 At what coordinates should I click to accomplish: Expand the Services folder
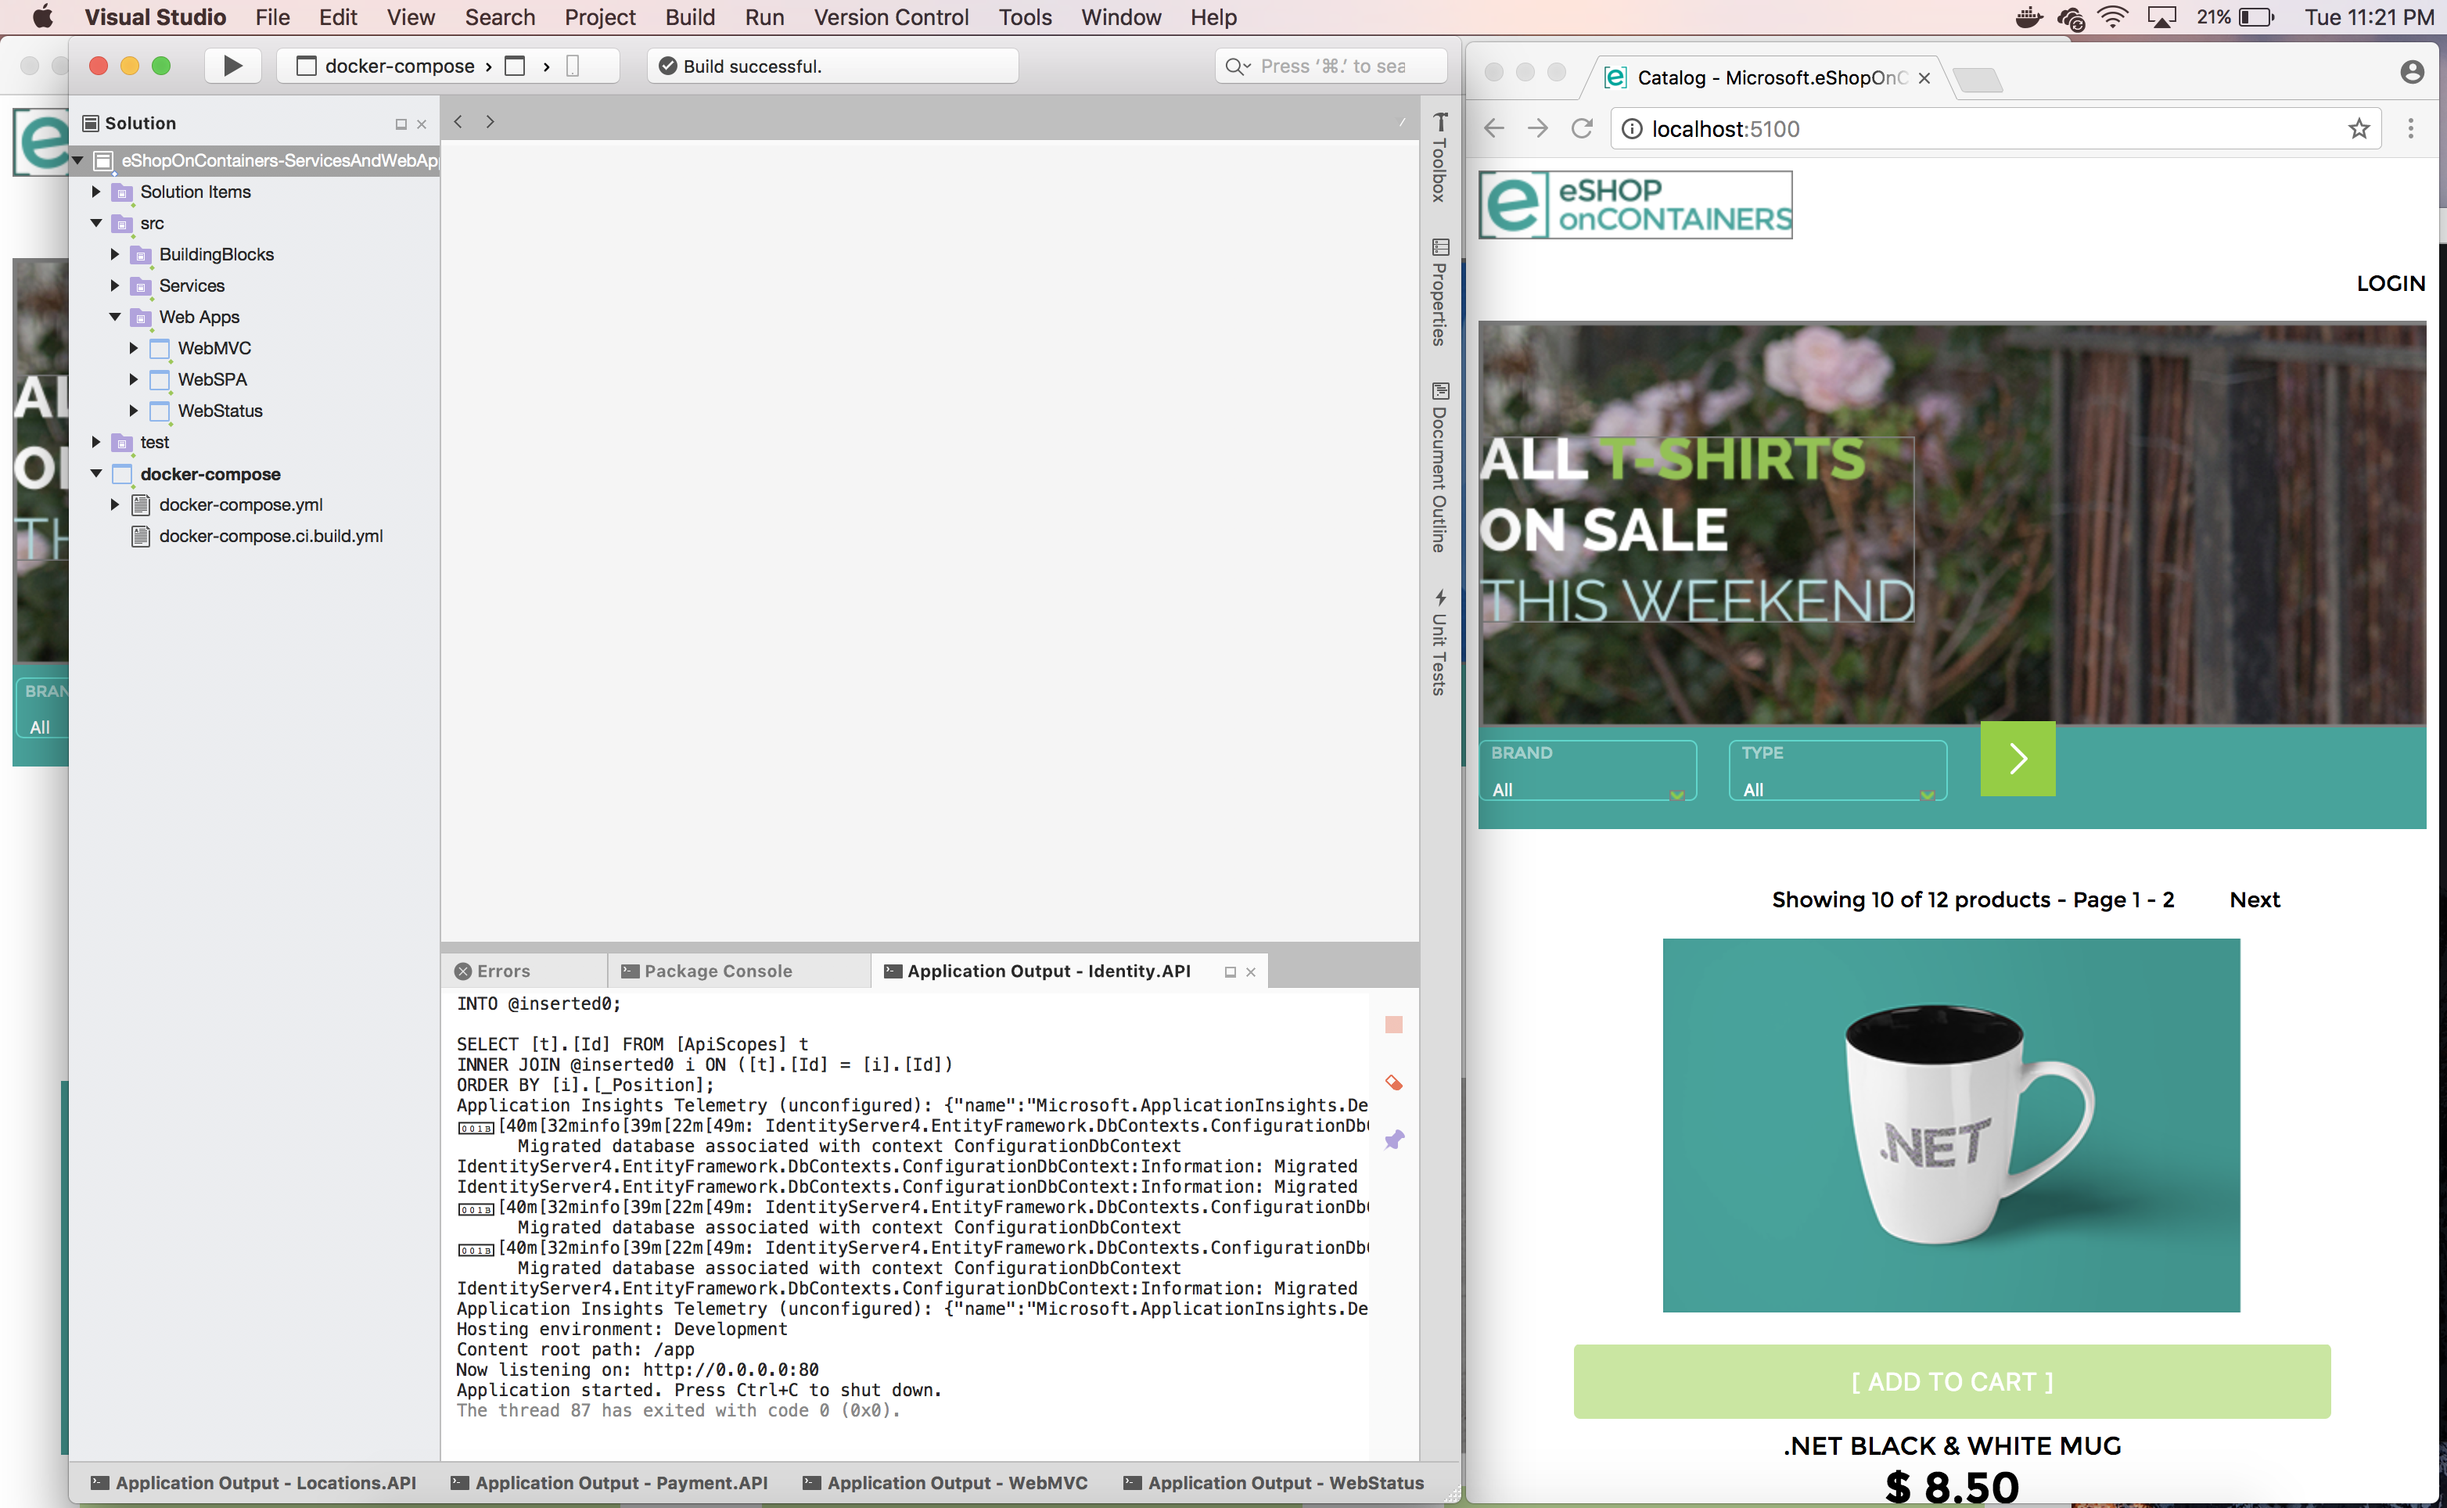pyautogui.click(x=115, y=286)
